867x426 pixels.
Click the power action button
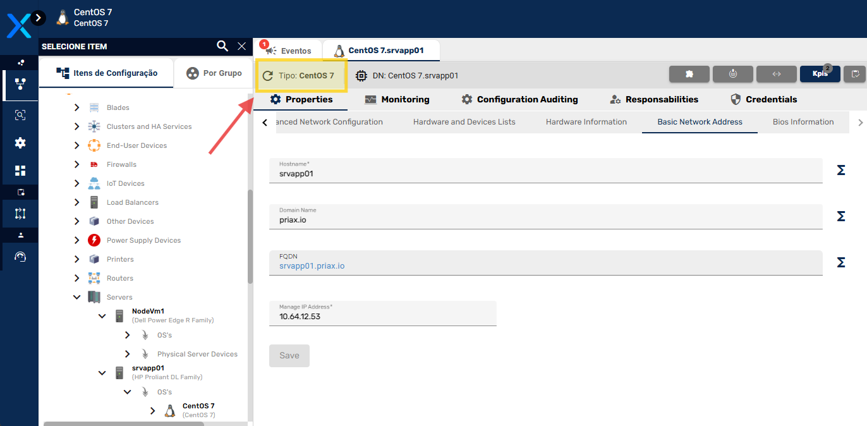pyautogui.click(x=732, y=74)
